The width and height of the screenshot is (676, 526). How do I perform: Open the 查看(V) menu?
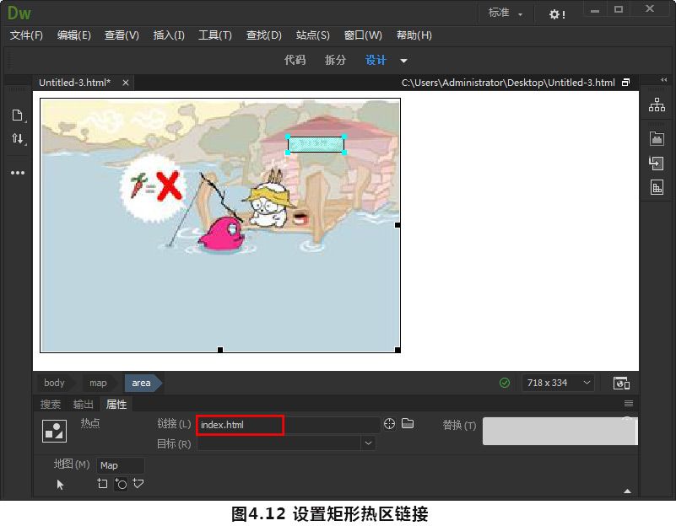[x=122, y=35]
